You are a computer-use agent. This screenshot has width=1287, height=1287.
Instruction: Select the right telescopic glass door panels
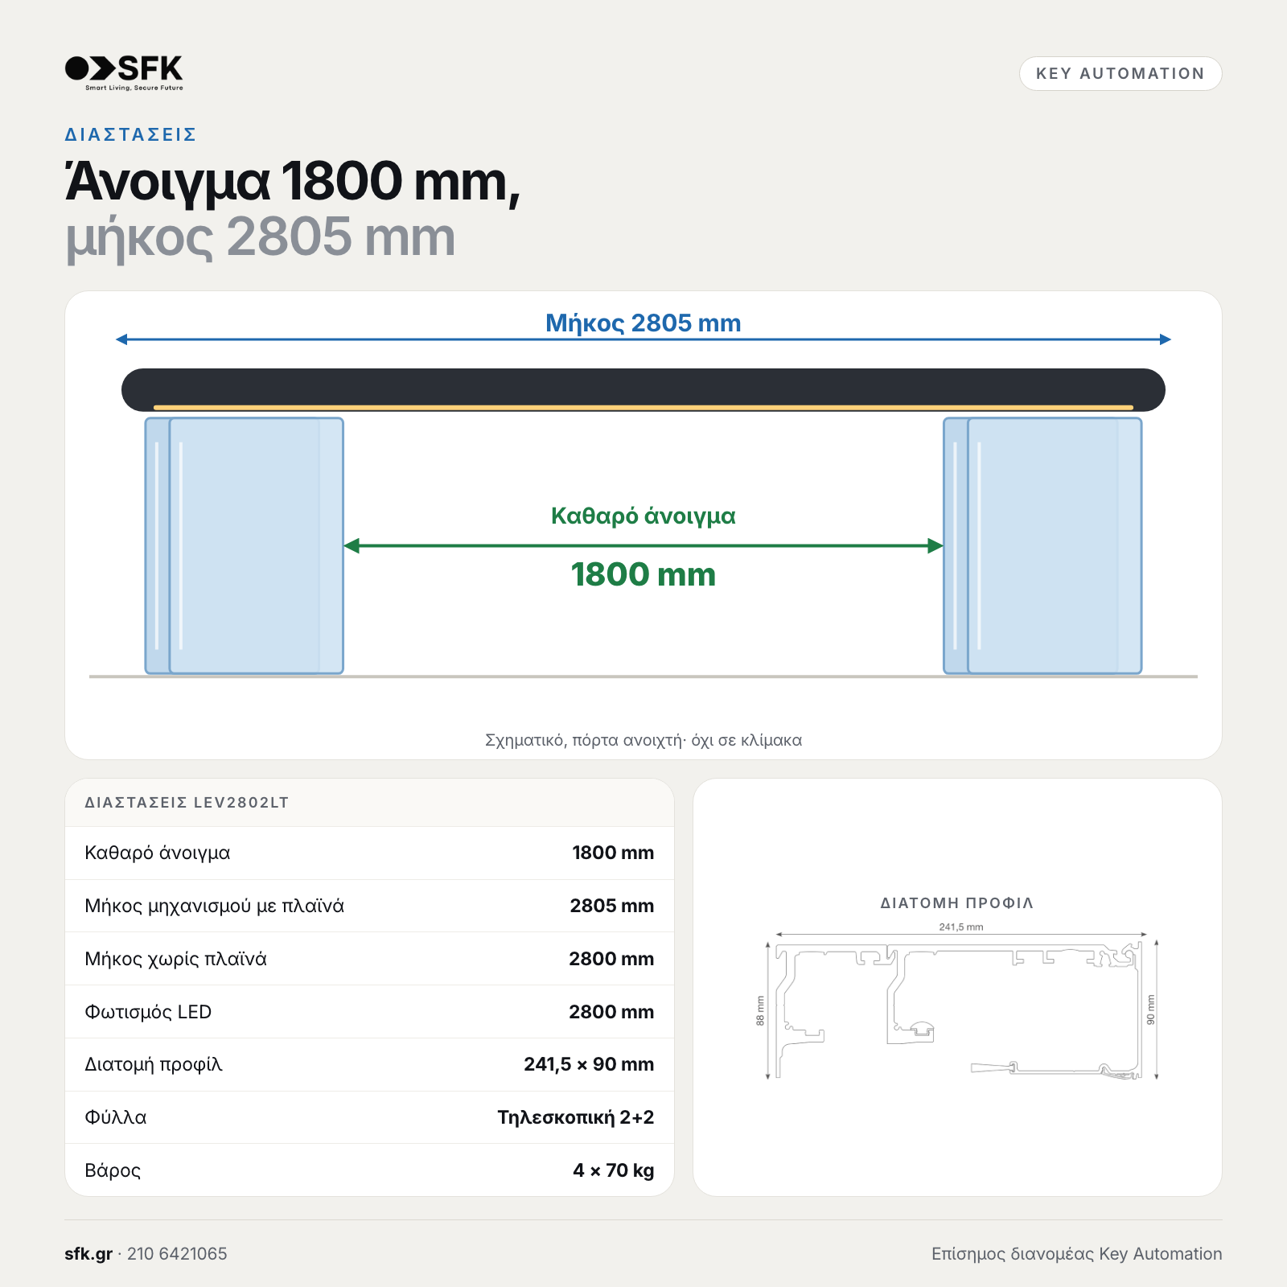(x=1042, y=545)
